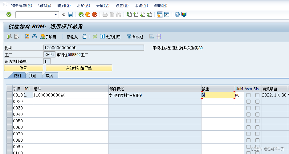Screen dimensions: 289x154
Task: Click the 有效性初始屏幕 button
Action: pos(79,68)
